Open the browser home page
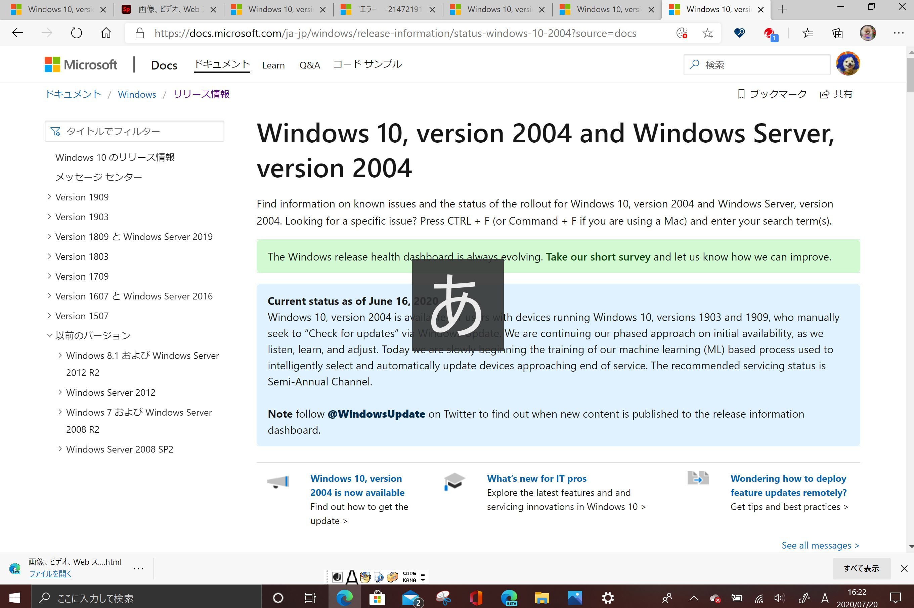The width and height of the screenshot is (914, 608). (106, 33)
